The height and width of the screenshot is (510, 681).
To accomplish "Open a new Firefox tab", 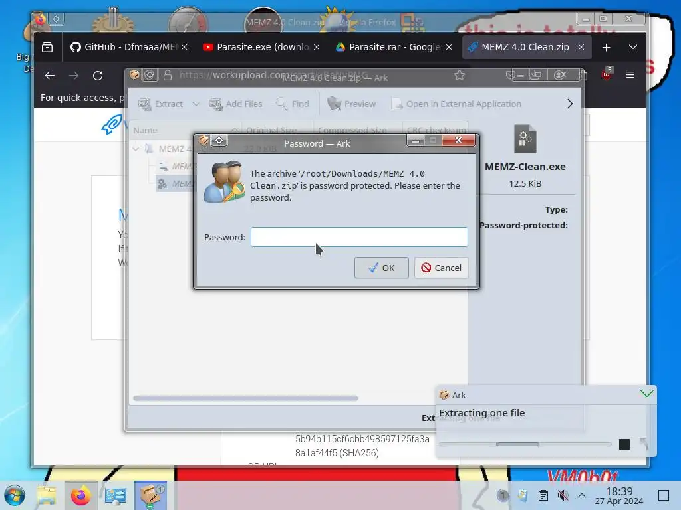I will click(607, 47).
